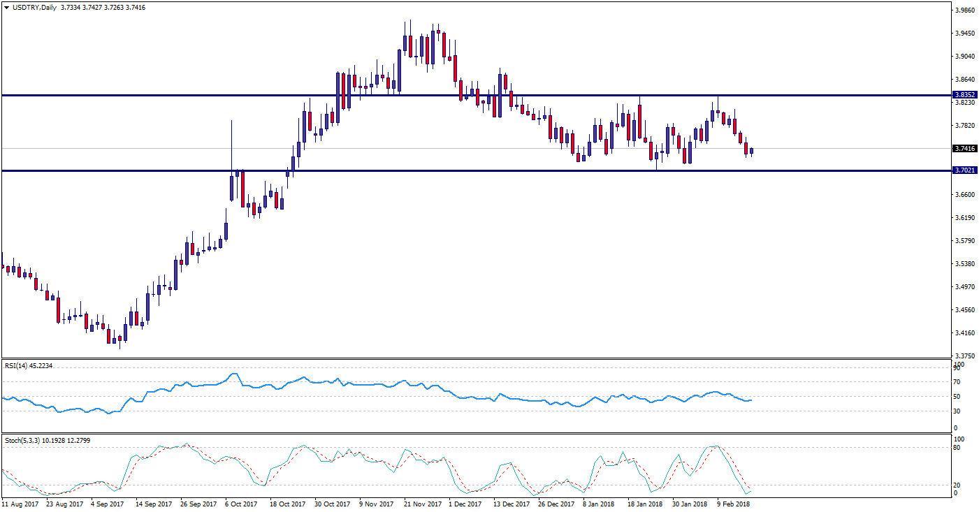Image resolution: width=979 pixels, height=512 pixels.
Task: Click the 3.9860 price scale value
Action: pos(965,10)
